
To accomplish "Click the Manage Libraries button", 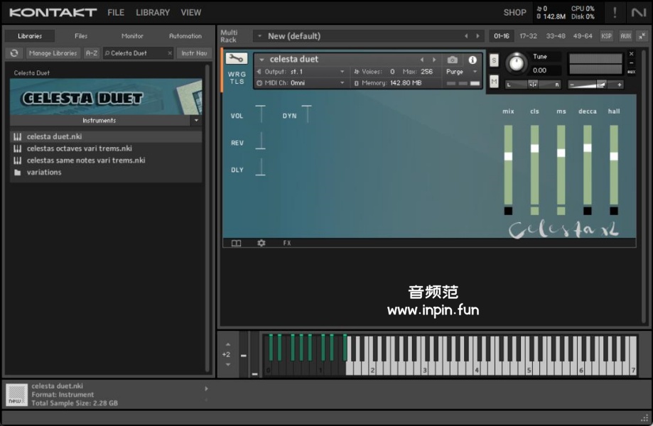I will [x=53, y=53].
